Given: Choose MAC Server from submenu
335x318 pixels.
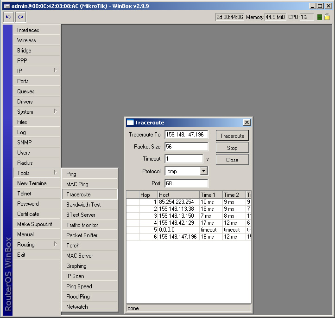Looking at the screenshot, I should pyautogui.click(x=90, y=256).
